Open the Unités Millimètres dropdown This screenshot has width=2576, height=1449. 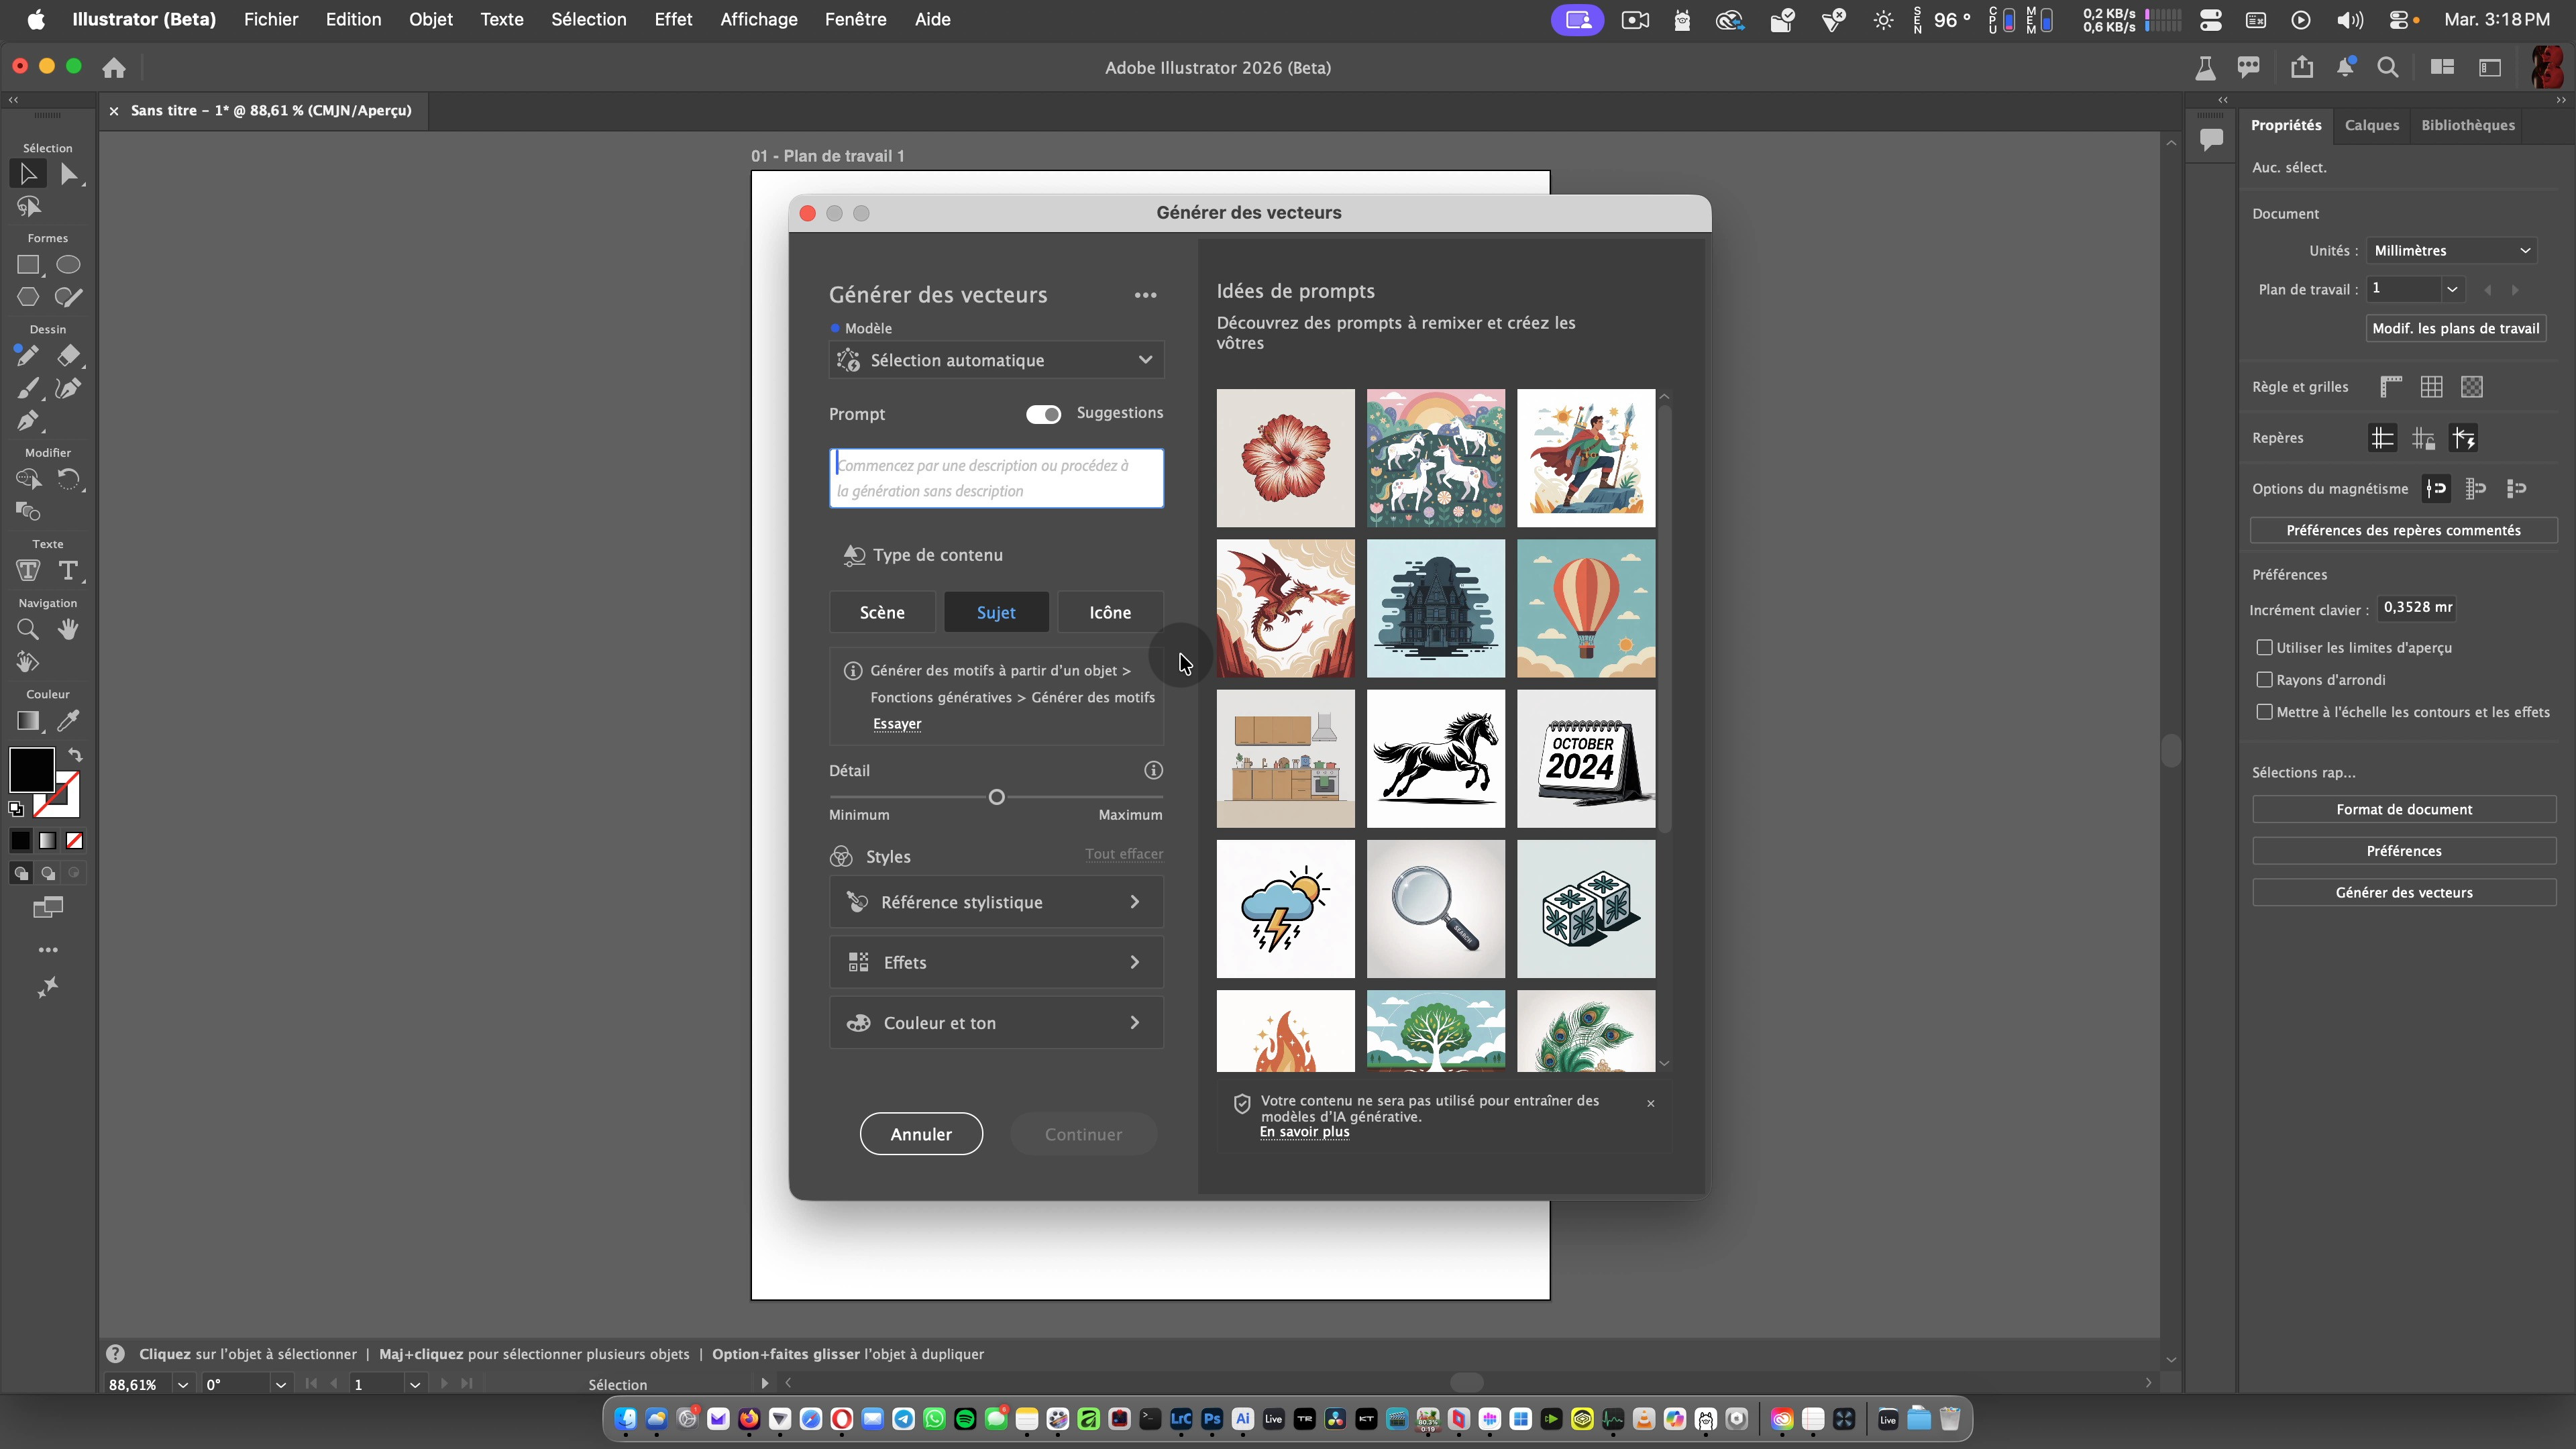(x=2451, y=251)
